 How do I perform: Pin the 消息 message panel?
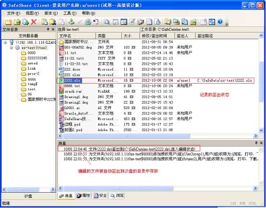tap(256, 143)
